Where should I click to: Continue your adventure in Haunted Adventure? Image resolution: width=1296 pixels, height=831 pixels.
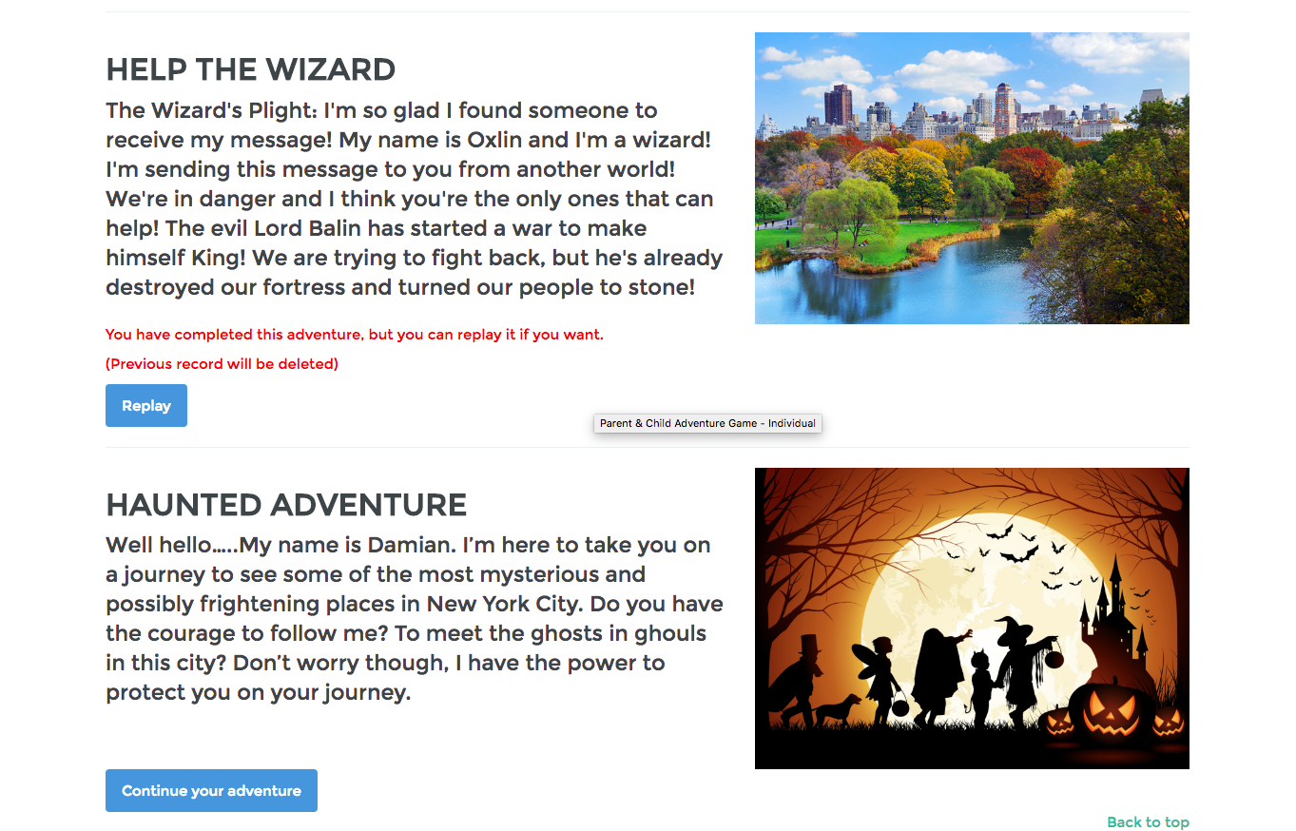click(x=211, y=790)
